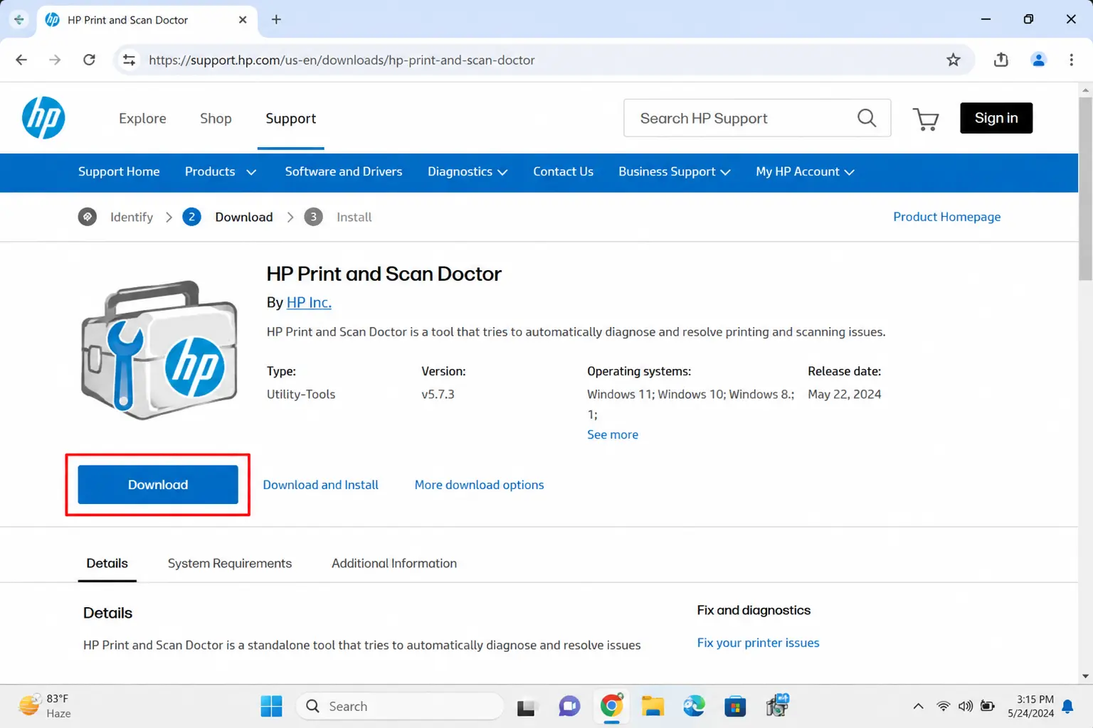
Task: Click the toolbox product image
Action: [x=159, y=350]
